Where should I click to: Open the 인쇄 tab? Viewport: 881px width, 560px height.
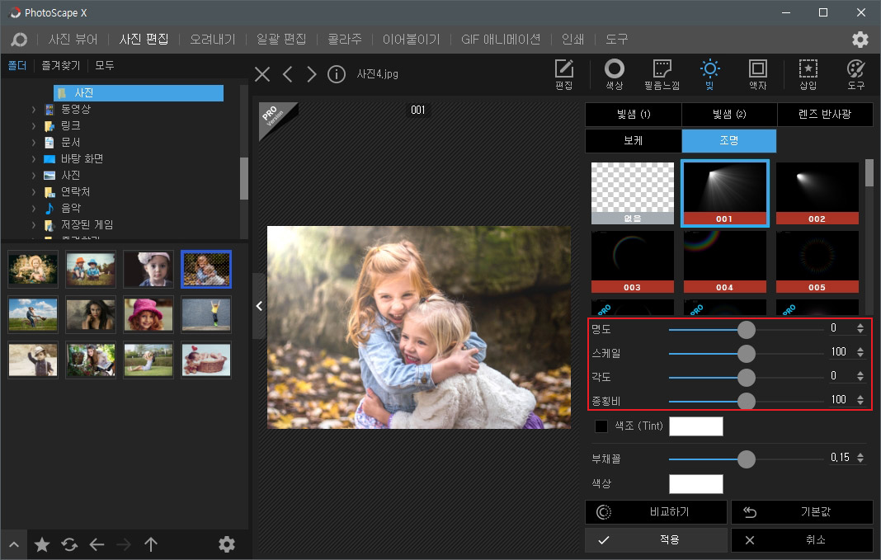click(x=573, y=40)
